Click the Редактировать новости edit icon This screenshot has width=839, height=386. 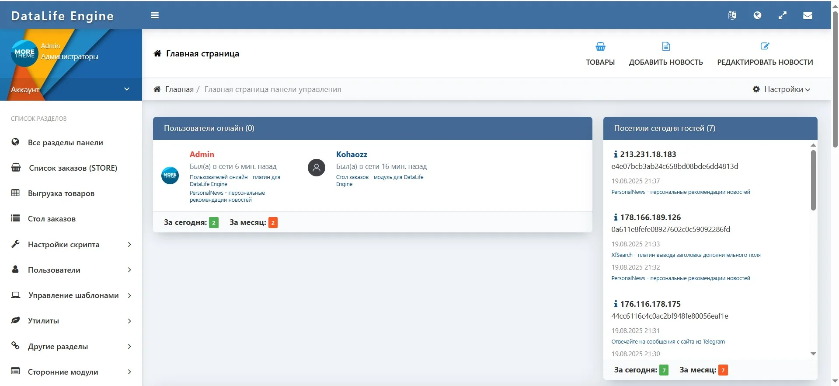[765, 46]
